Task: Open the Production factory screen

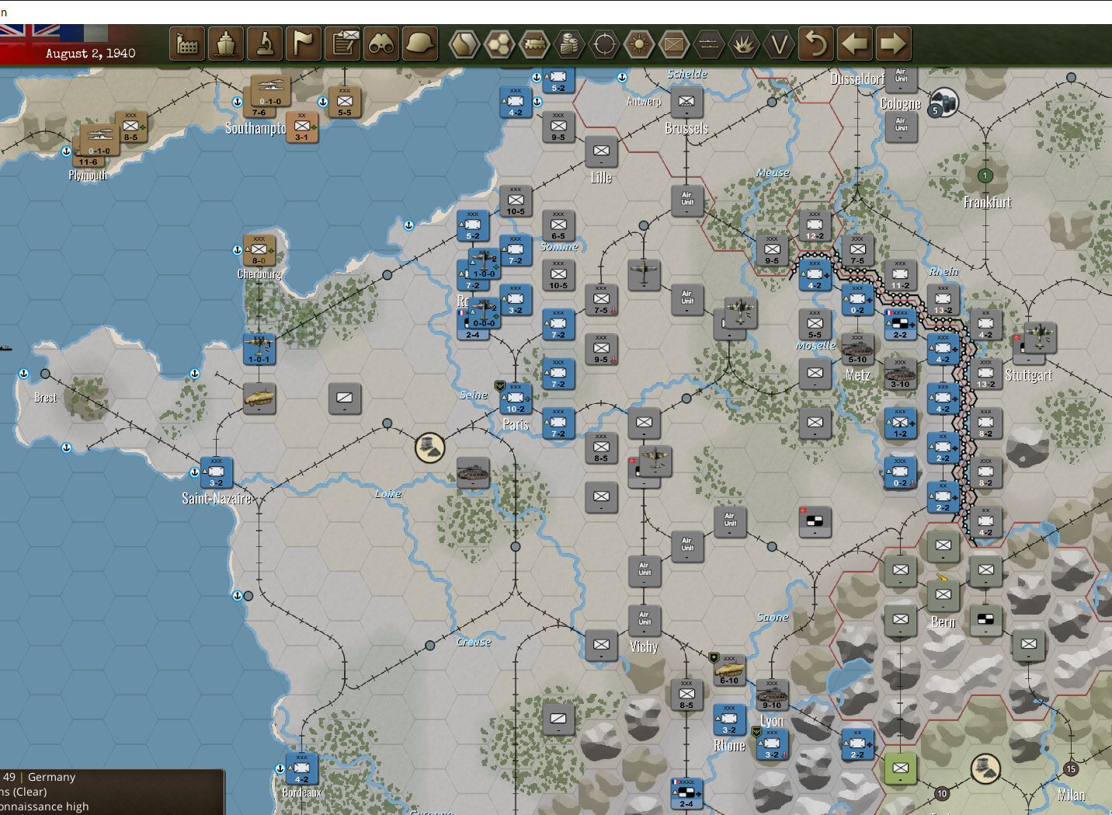Action: point(187,44)
